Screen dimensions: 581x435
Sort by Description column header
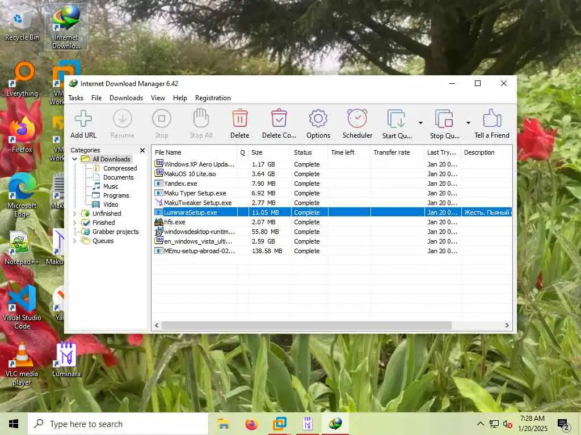[486, 152]
